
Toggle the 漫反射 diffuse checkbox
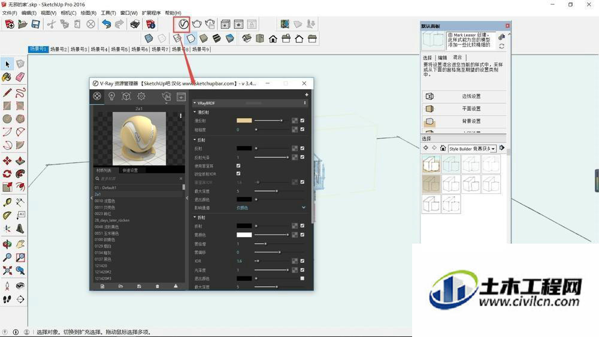(302, 120)
